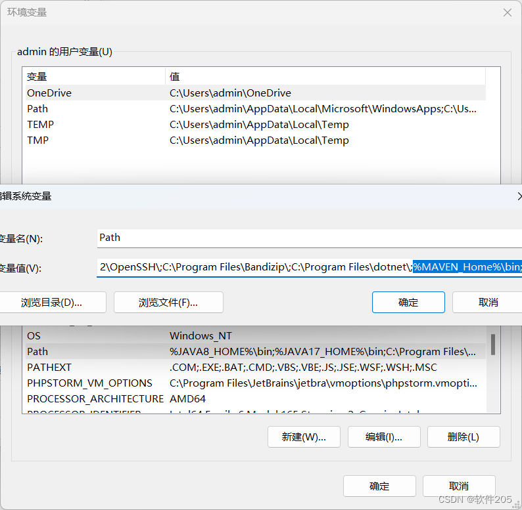Click the Windows_NT value cell

[201, 336]
